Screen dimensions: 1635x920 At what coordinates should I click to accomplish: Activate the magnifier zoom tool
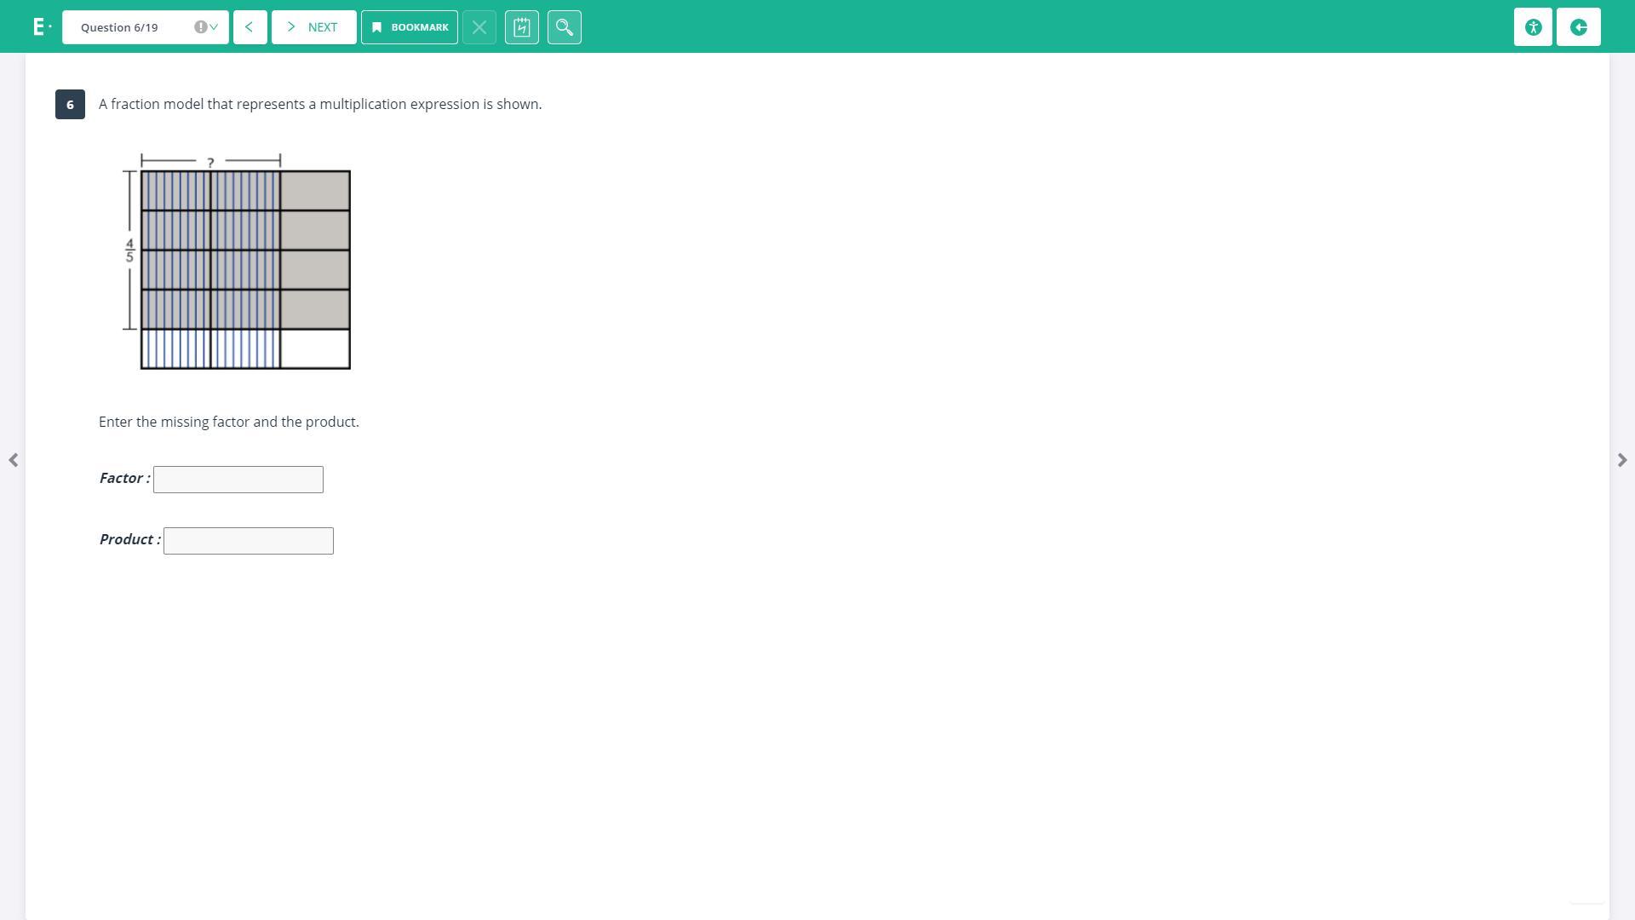coord(564,27)
